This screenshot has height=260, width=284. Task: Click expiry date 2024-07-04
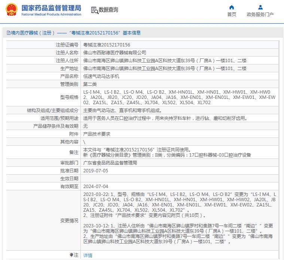click(95, 186)
